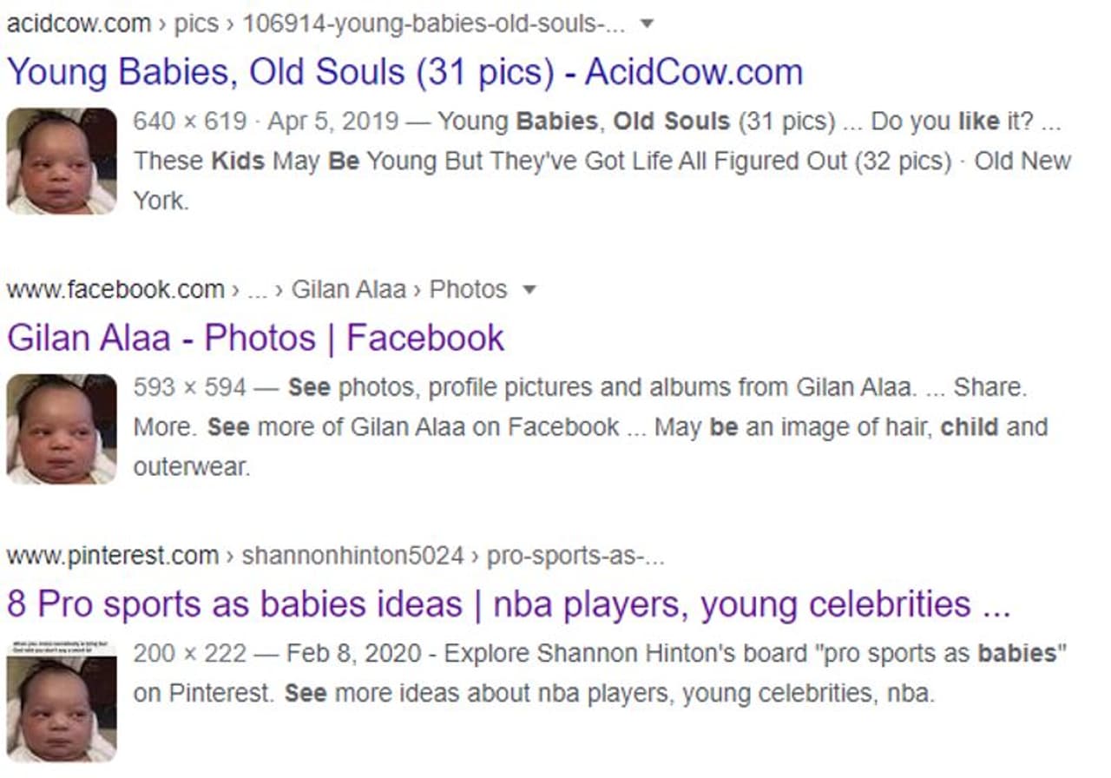This screenshot has width=1111, height=778.
Task: Click the "640 × 619" image size text
Action: pos(190,121)
